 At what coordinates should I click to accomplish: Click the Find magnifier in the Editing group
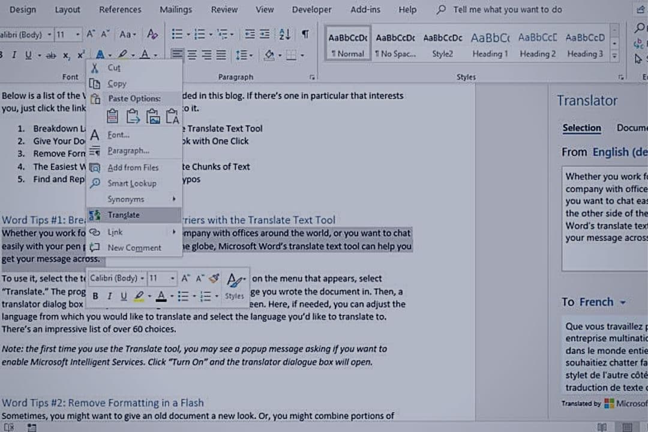pyautogui.click(x=640, y=28)
